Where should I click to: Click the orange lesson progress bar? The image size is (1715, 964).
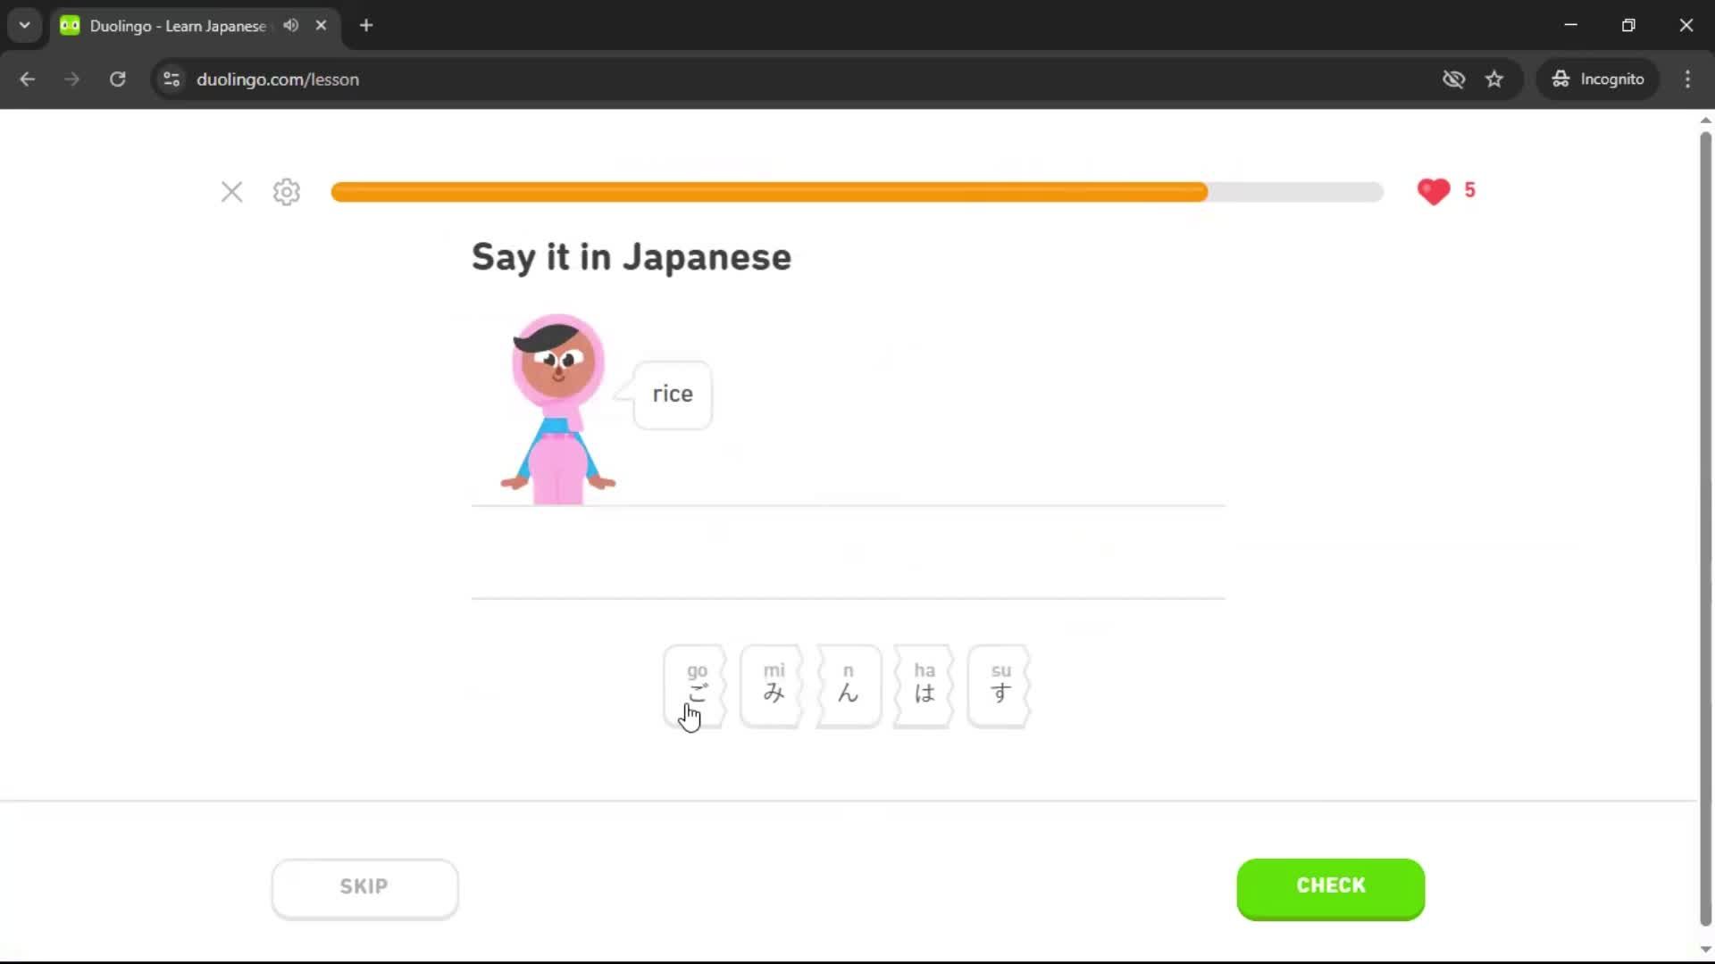pyautogui.click(x=768, y=192)
